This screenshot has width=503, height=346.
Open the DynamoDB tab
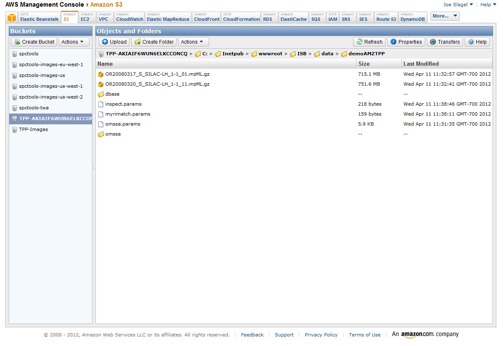[413, 17]
